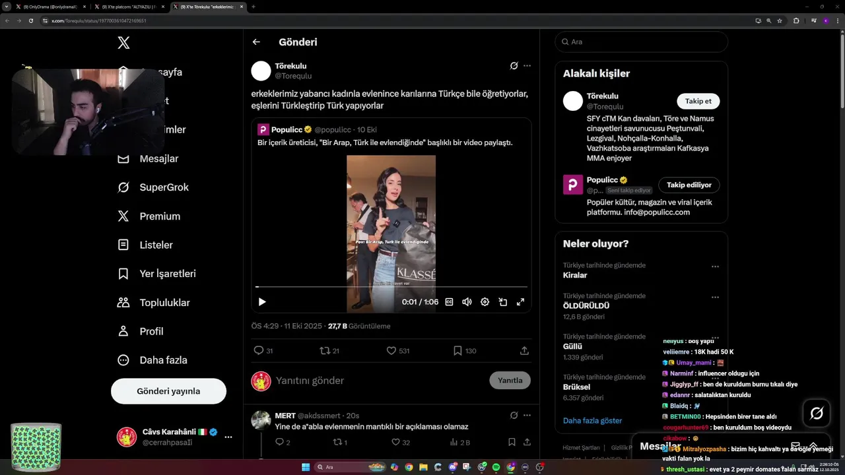Open the Windows Start menu

pos(306,467)
